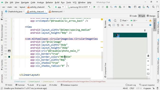Image resolution: width=160 pixels, height=90 pixels.
Task: Click the yellow inspection indicator square
Action: (x=102, y=19)
